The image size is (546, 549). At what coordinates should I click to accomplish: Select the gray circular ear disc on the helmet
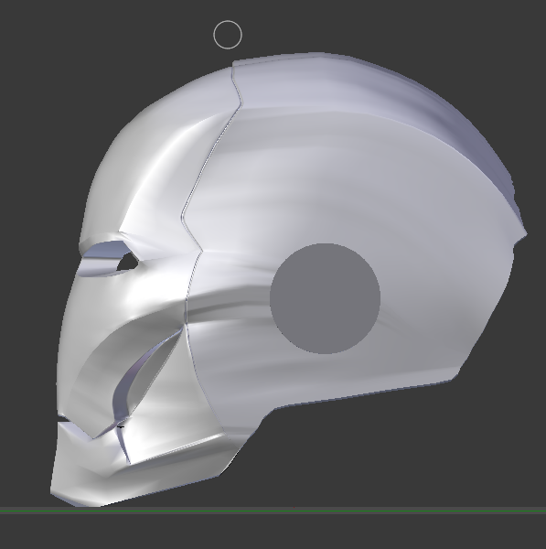pos(325,298)
